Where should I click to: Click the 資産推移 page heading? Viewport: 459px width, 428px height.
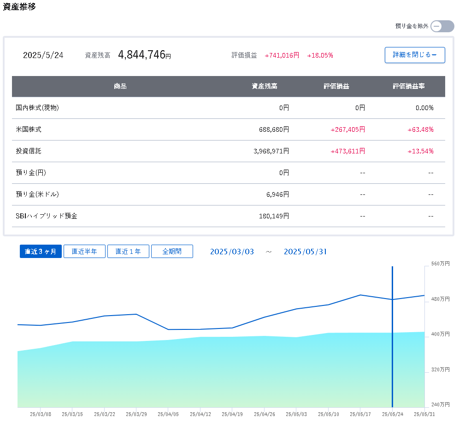pyautogui.click(x=19, y=6)
